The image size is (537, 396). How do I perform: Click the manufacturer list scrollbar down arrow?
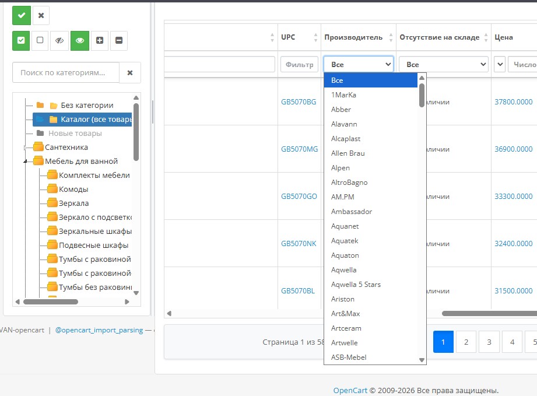pos(422,360)
